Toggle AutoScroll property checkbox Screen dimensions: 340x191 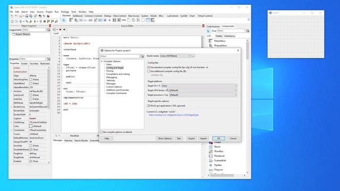click(31, 95)
